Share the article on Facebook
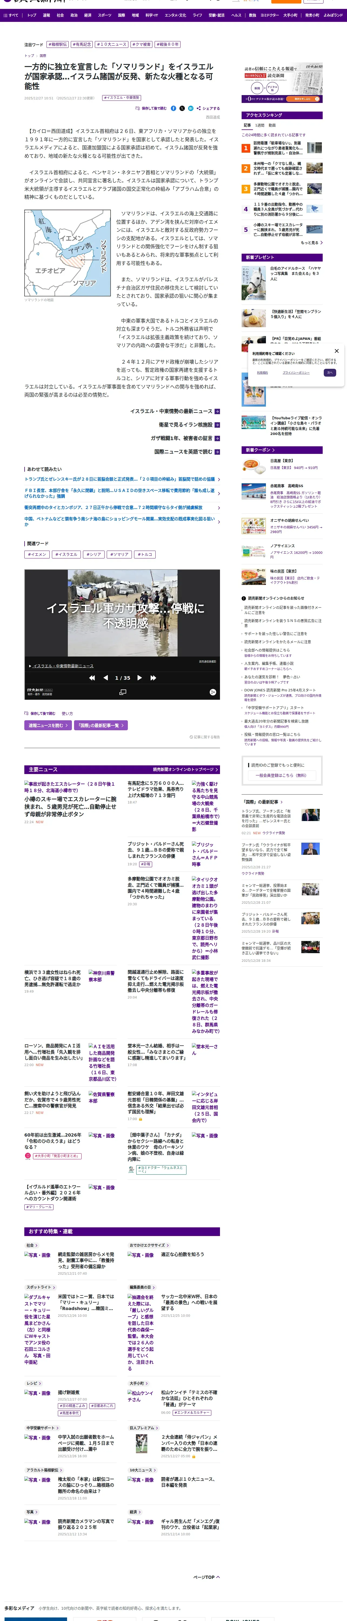 (174, 108)
